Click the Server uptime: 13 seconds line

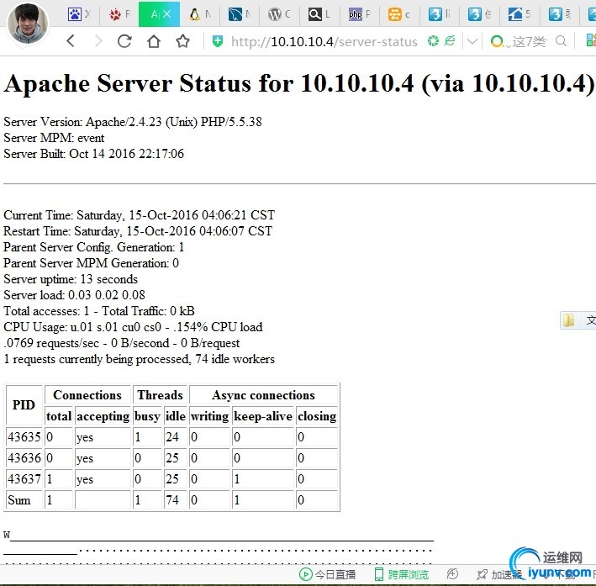[x=71, y=279]
